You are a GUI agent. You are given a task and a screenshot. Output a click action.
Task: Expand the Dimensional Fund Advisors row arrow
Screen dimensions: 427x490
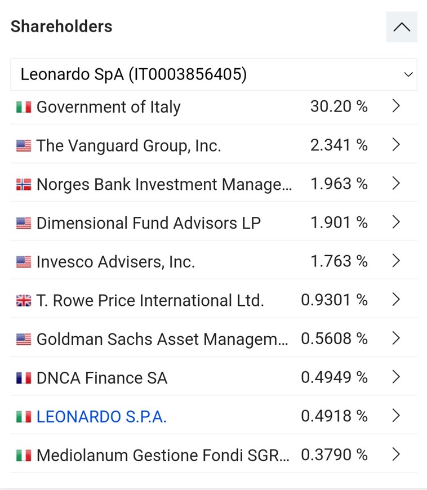click(x=396, y=222)
